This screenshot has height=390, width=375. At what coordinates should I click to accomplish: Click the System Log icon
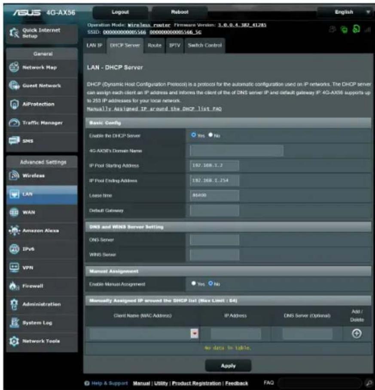tap(14, 322)
